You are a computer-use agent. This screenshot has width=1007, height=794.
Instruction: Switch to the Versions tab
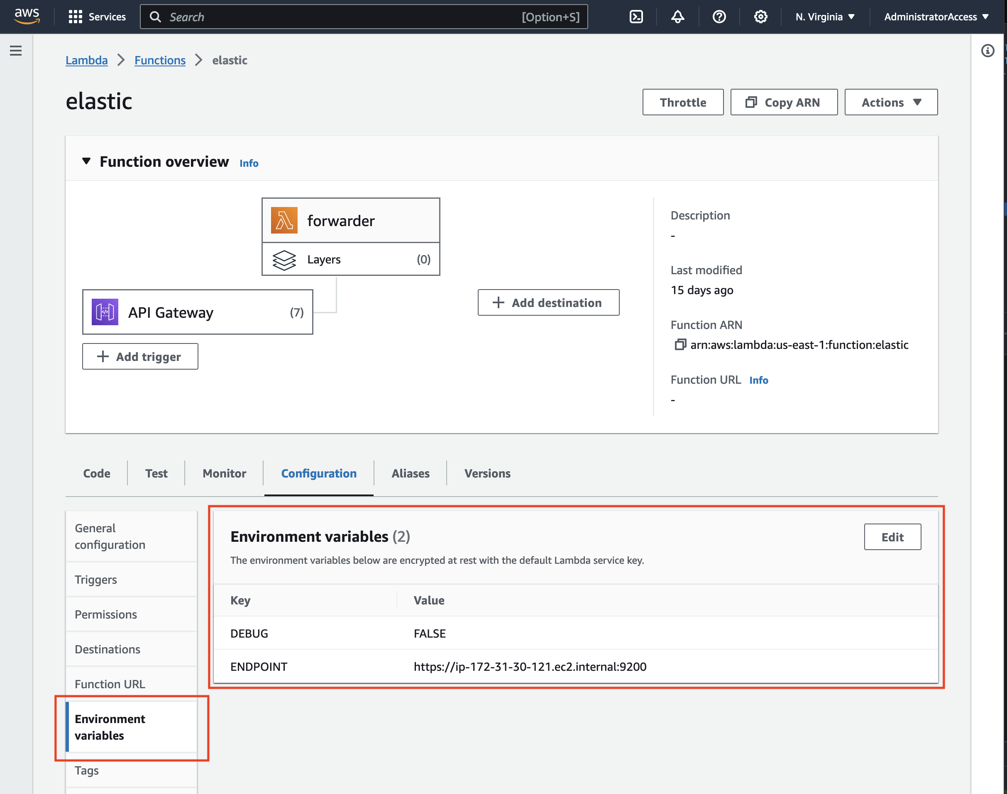487,473
